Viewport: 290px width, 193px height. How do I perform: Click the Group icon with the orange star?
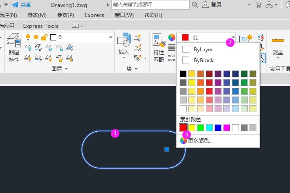246,38
